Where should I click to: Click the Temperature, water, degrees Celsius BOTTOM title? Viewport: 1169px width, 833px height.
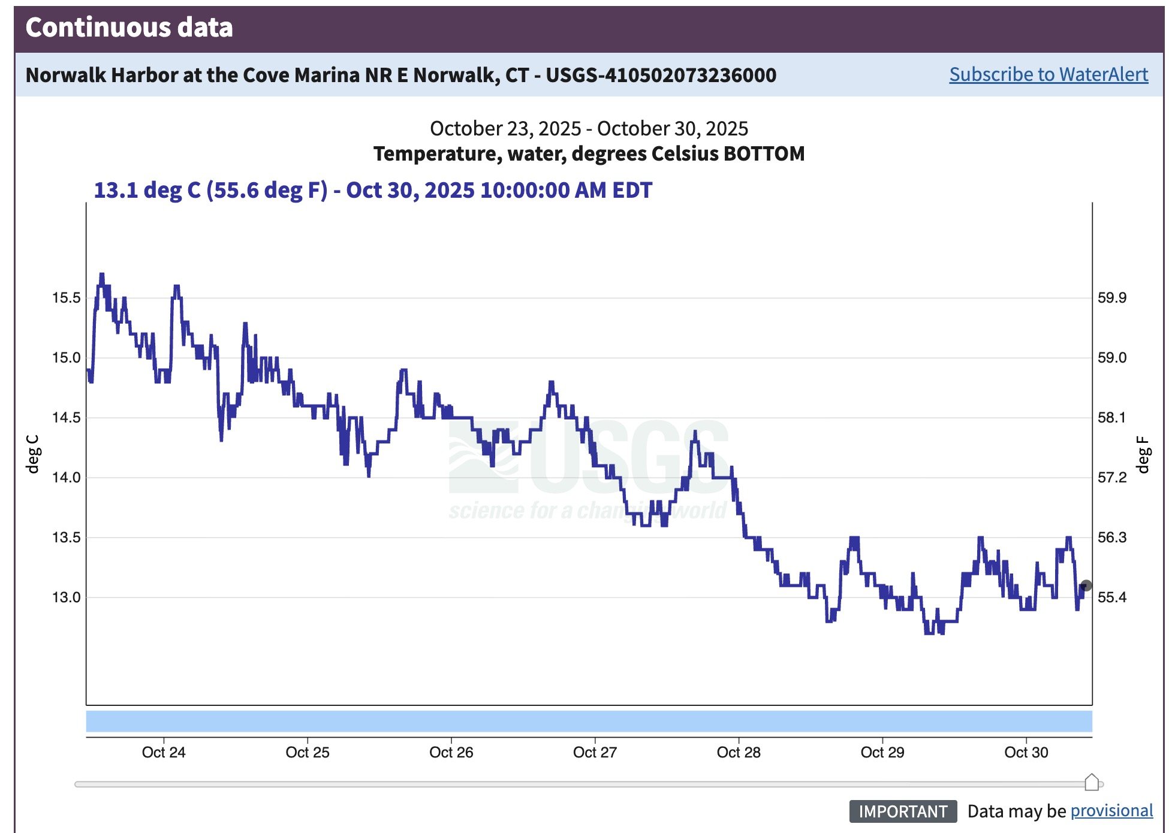point(589,153)
